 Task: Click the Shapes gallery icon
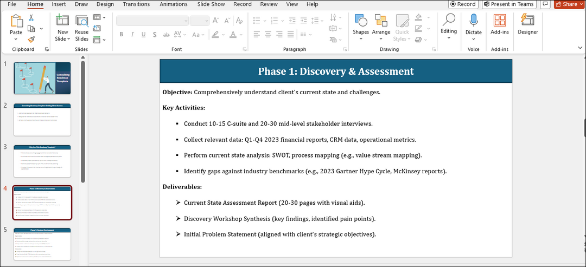click(361, 21)
